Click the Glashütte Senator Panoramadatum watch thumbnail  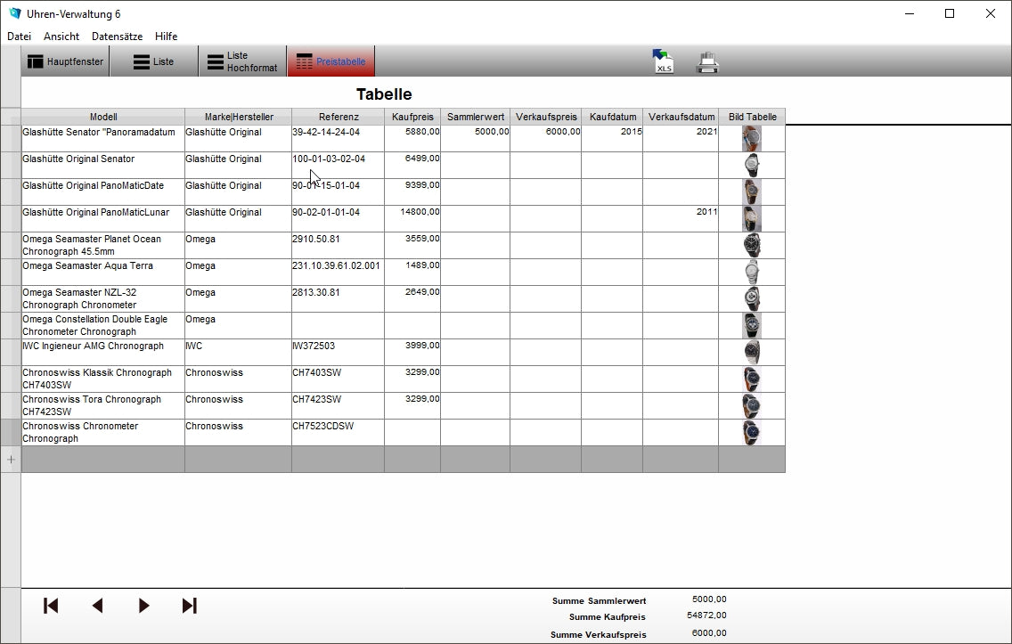coord(752,138)
